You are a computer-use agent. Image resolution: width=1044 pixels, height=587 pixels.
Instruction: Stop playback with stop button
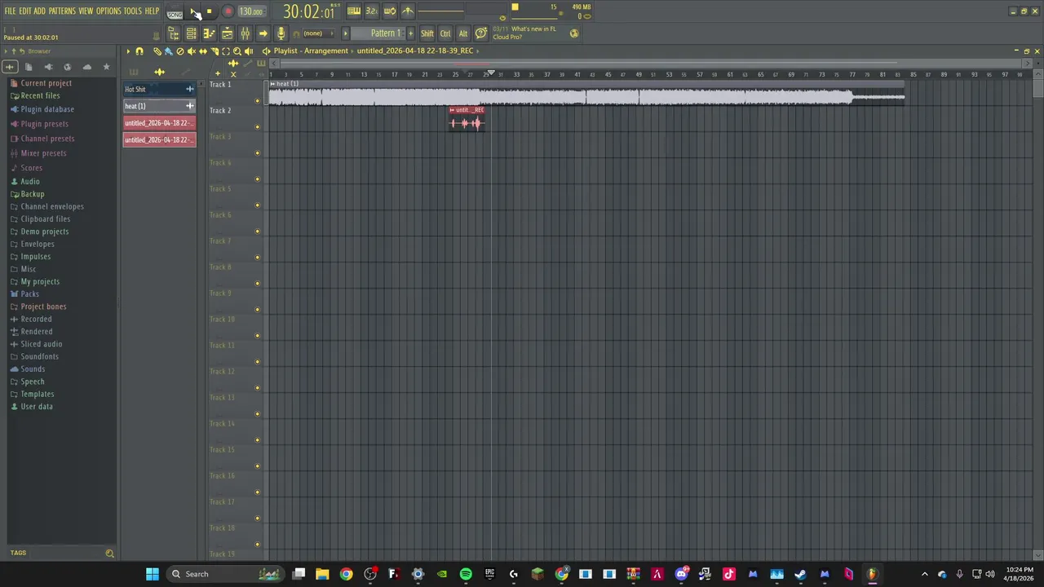(209, 11)
